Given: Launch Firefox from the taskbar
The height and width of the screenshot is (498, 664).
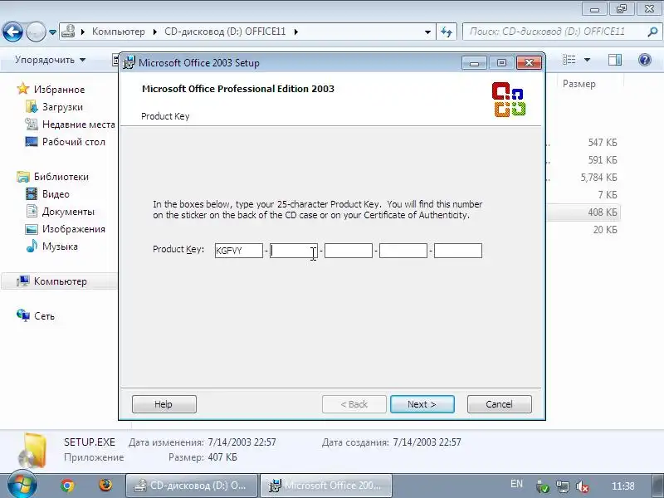Looking at the screenshot, I should point(105,486).
